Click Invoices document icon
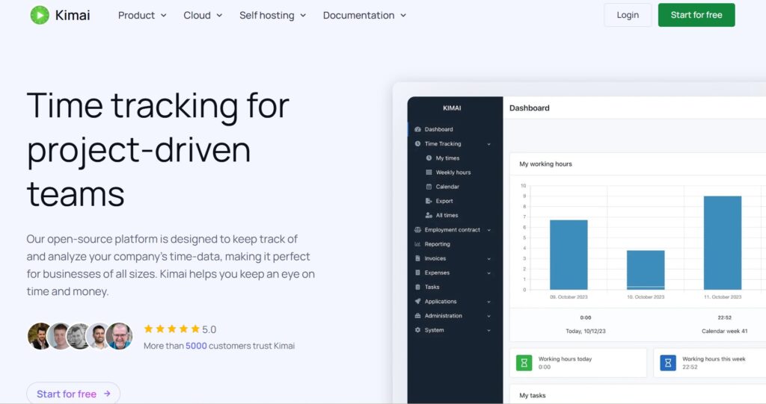Image resolution: width=766 pixels, height=404 pixels. [x=417, y=258]
